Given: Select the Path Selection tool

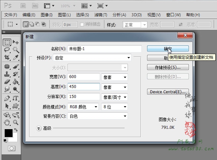Looking at the screenshot, I should [x=7, y=106].
